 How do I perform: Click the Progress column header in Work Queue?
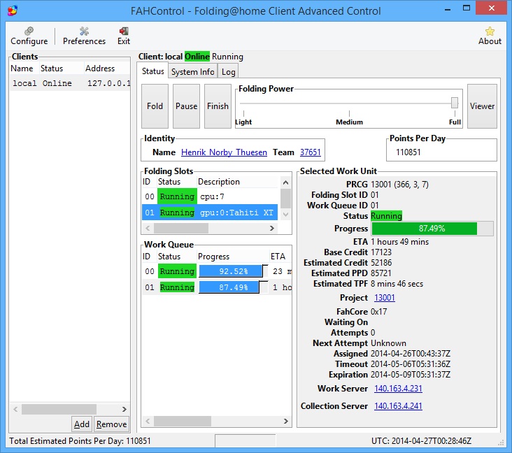[x=232, y=257]
